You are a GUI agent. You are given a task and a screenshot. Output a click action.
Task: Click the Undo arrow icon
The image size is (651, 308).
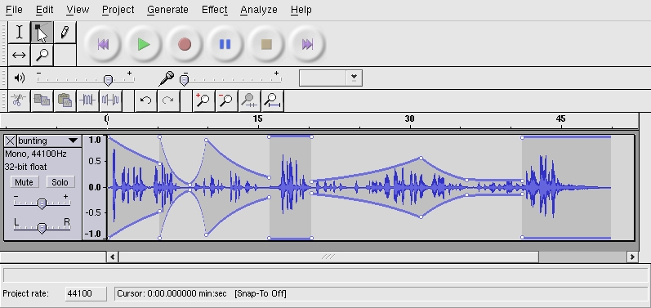point(145,100)
